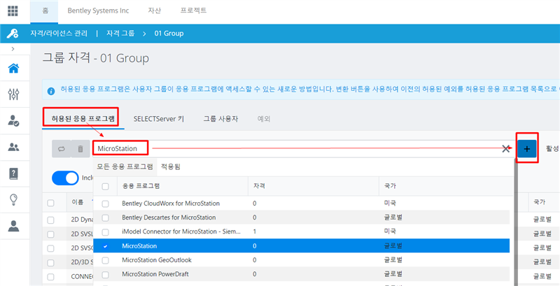Check MicroStation GeoOutlook checkbox
Viewport: 560px width, 286px height.
pos(106,260)
